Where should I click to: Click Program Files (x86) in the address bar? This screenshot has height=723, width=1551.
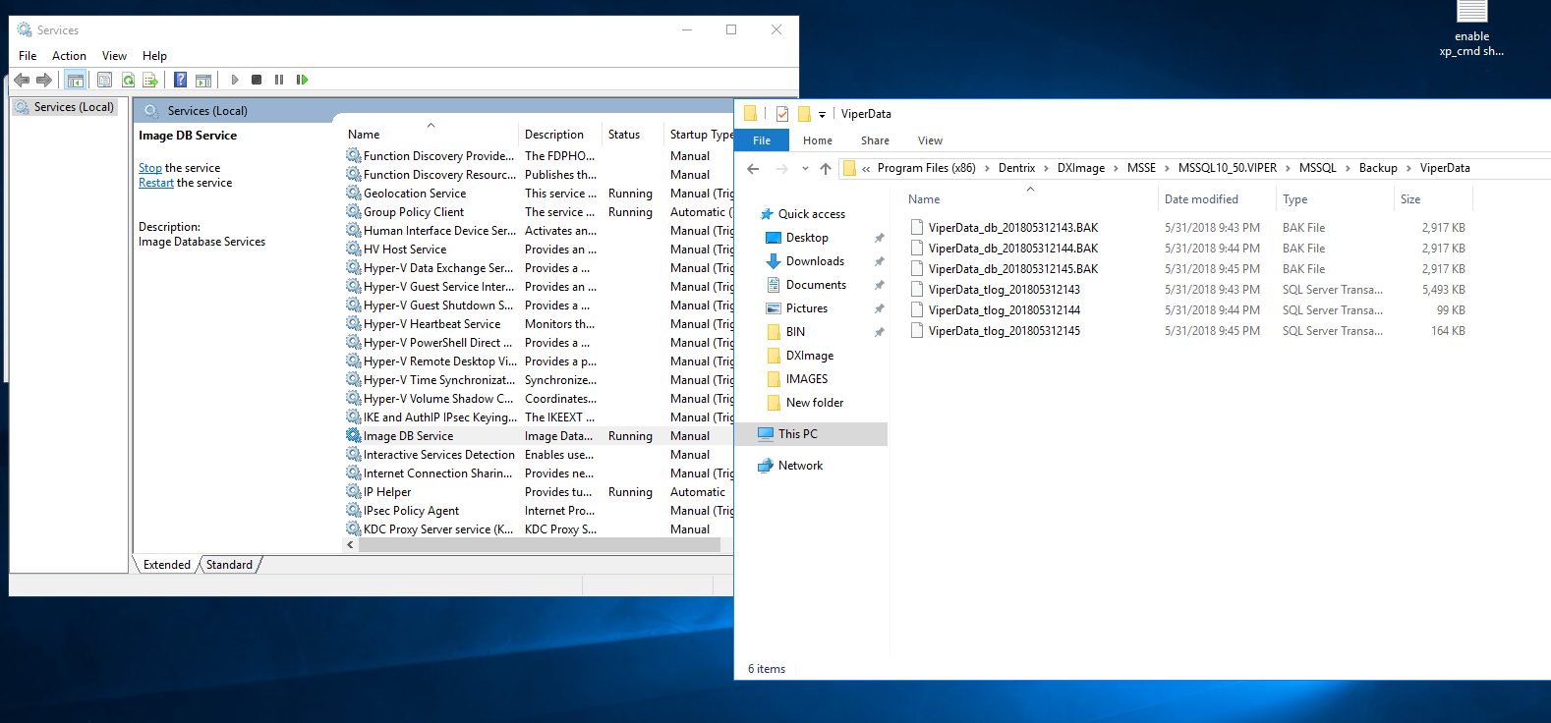coord(927,168)
